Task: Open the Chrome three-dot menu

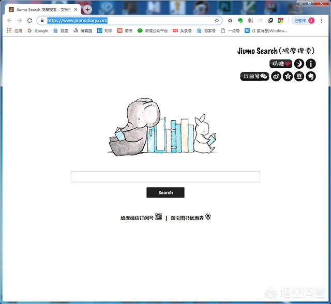Action: [x=322, y=21]
